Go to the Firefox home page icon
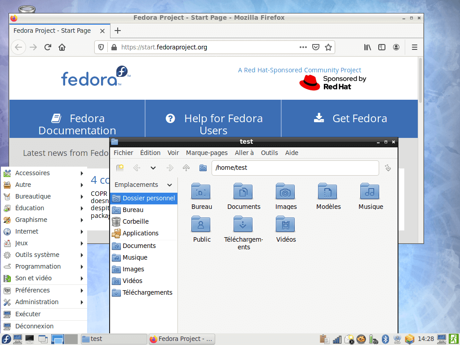Screen dimensions: 460x345 [62, 47]
